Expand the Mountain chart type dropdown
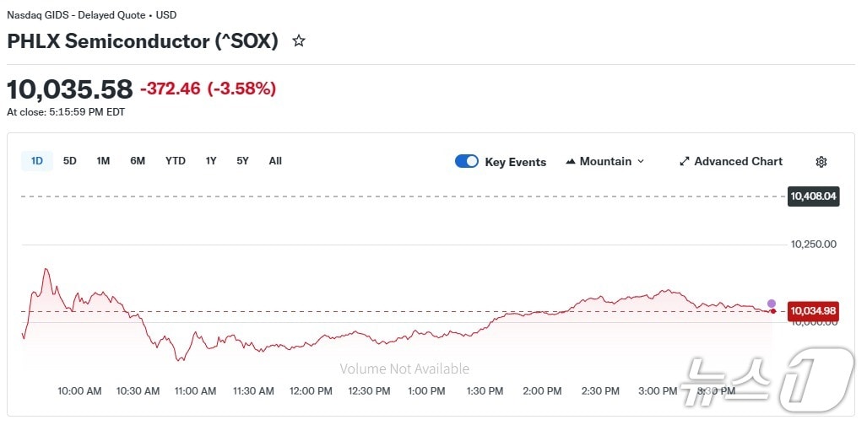 click(x=640, y=161)
